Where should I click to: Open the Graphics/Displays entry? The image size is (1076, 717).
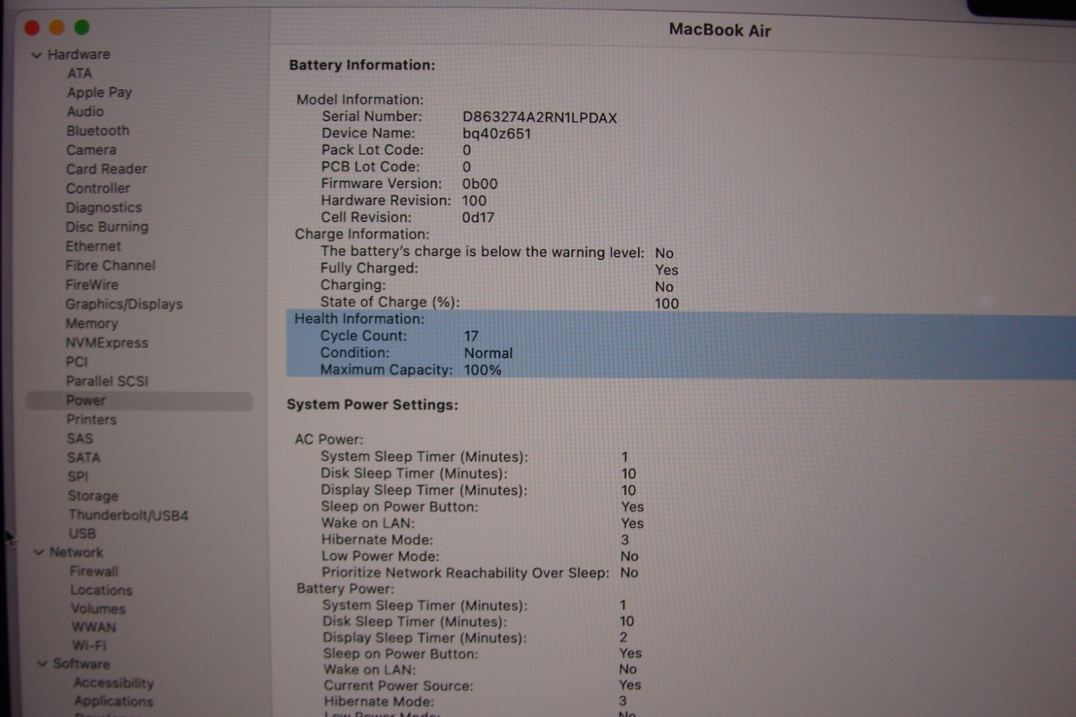[124, 304]
